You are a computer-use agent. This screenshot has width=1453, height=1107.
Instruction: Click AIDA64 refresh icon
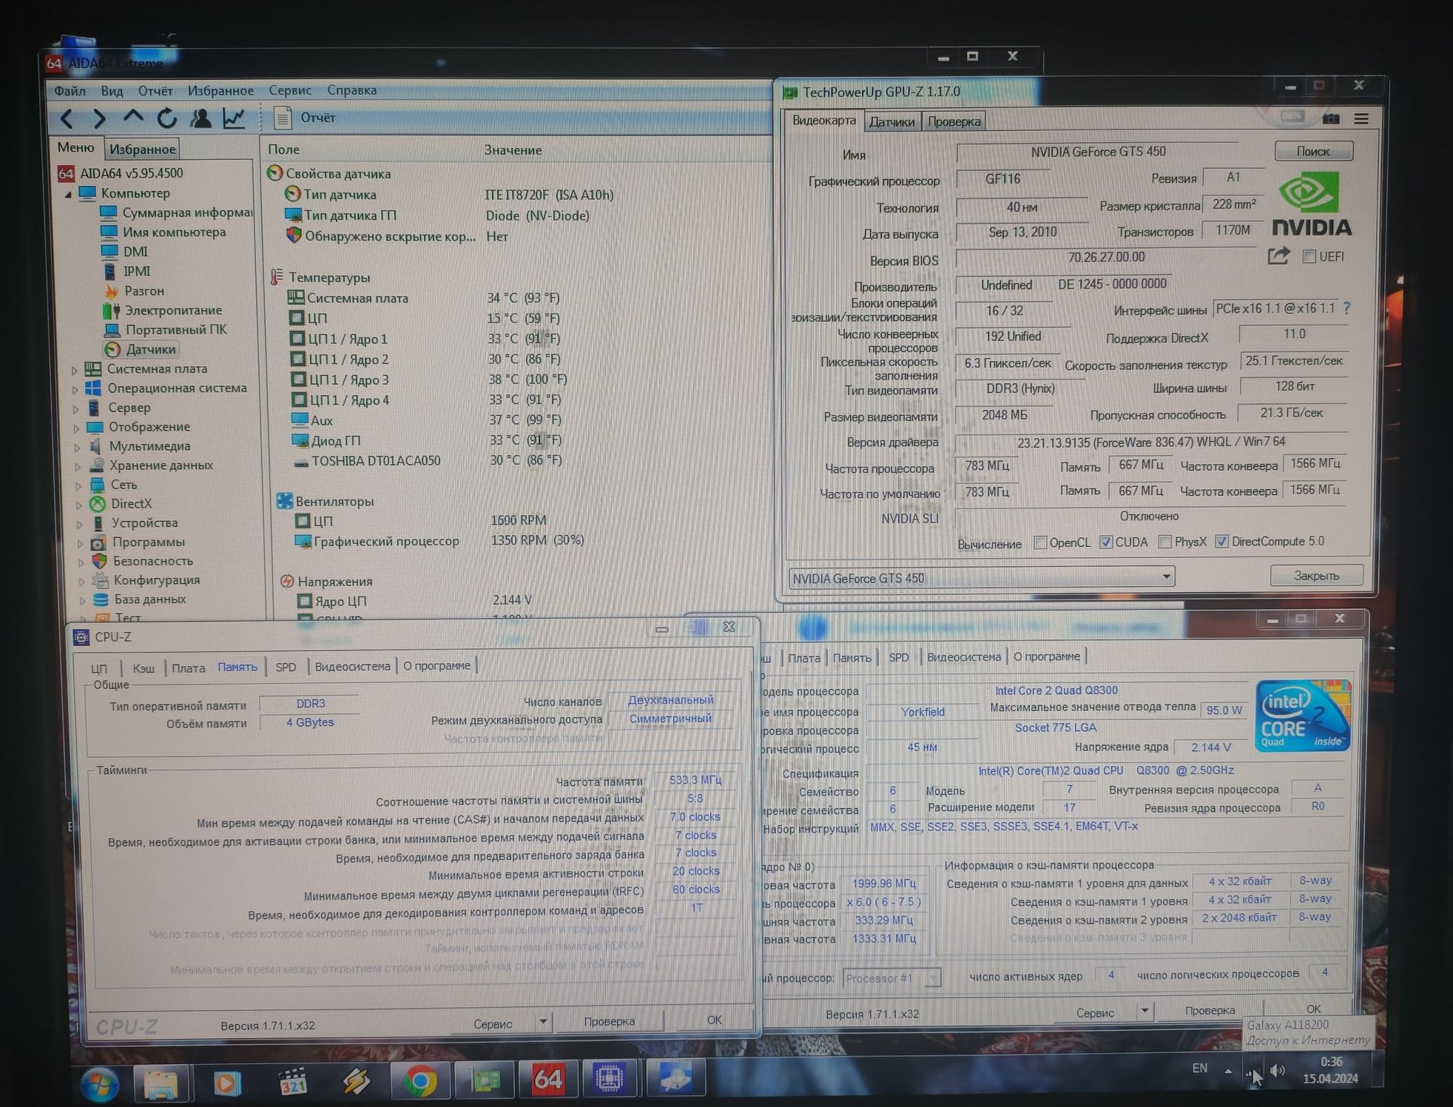point(167,118)
